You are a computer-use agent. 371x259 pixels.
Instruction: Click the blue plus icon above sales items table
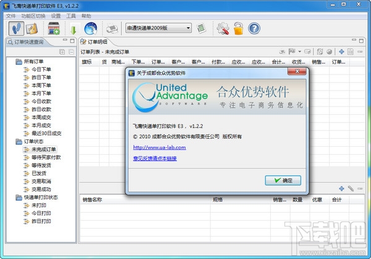341,188
